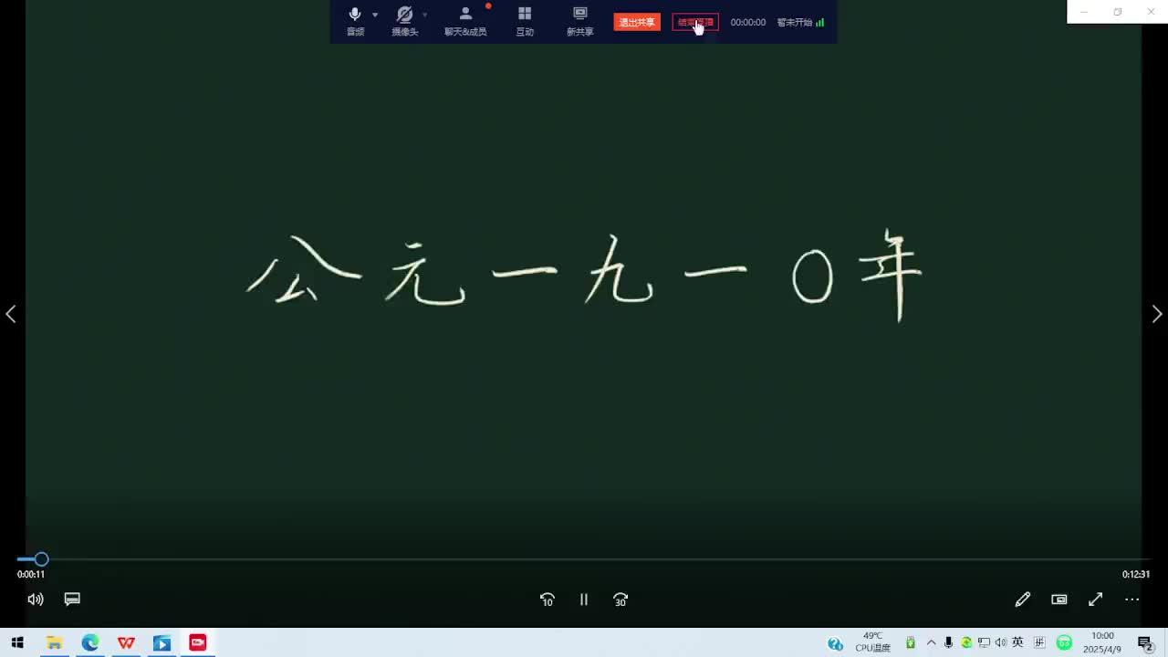
Task: Go to the previous item with left arrow
Action: [11, 314]
